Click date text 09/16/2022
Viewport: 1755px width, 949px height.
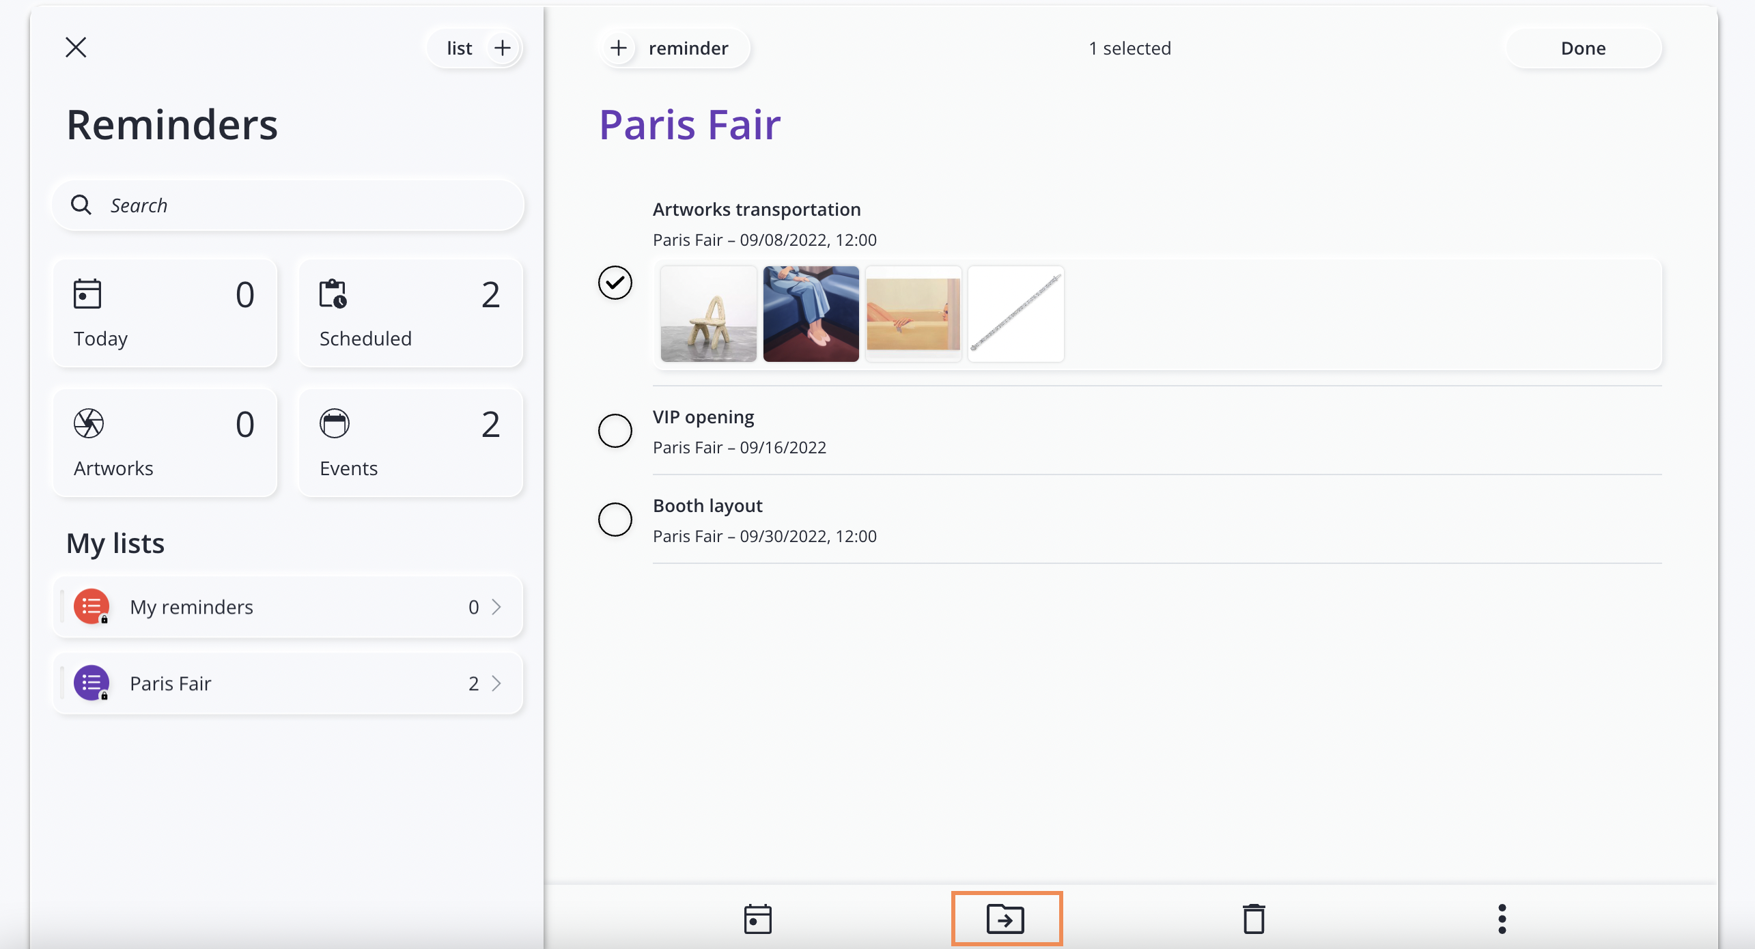(x=783, y=448)
